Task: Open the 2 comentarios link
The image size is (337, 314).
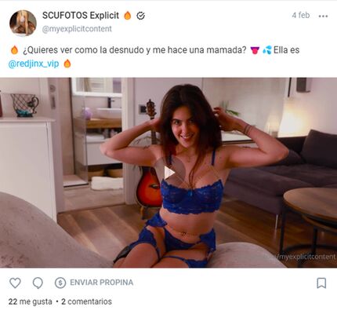Action: coord(86,301)
